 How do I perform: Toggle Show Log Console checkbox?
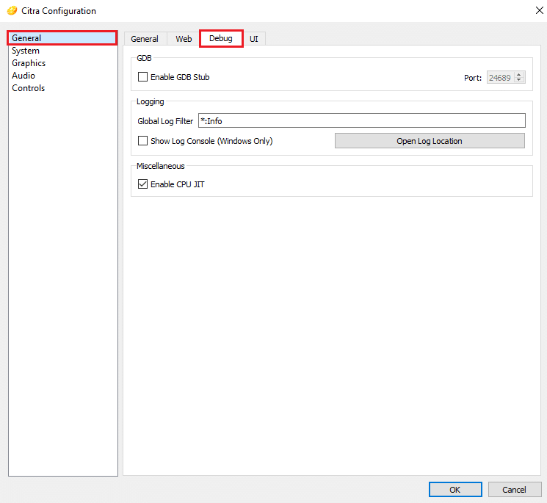(x=143, y=141)
